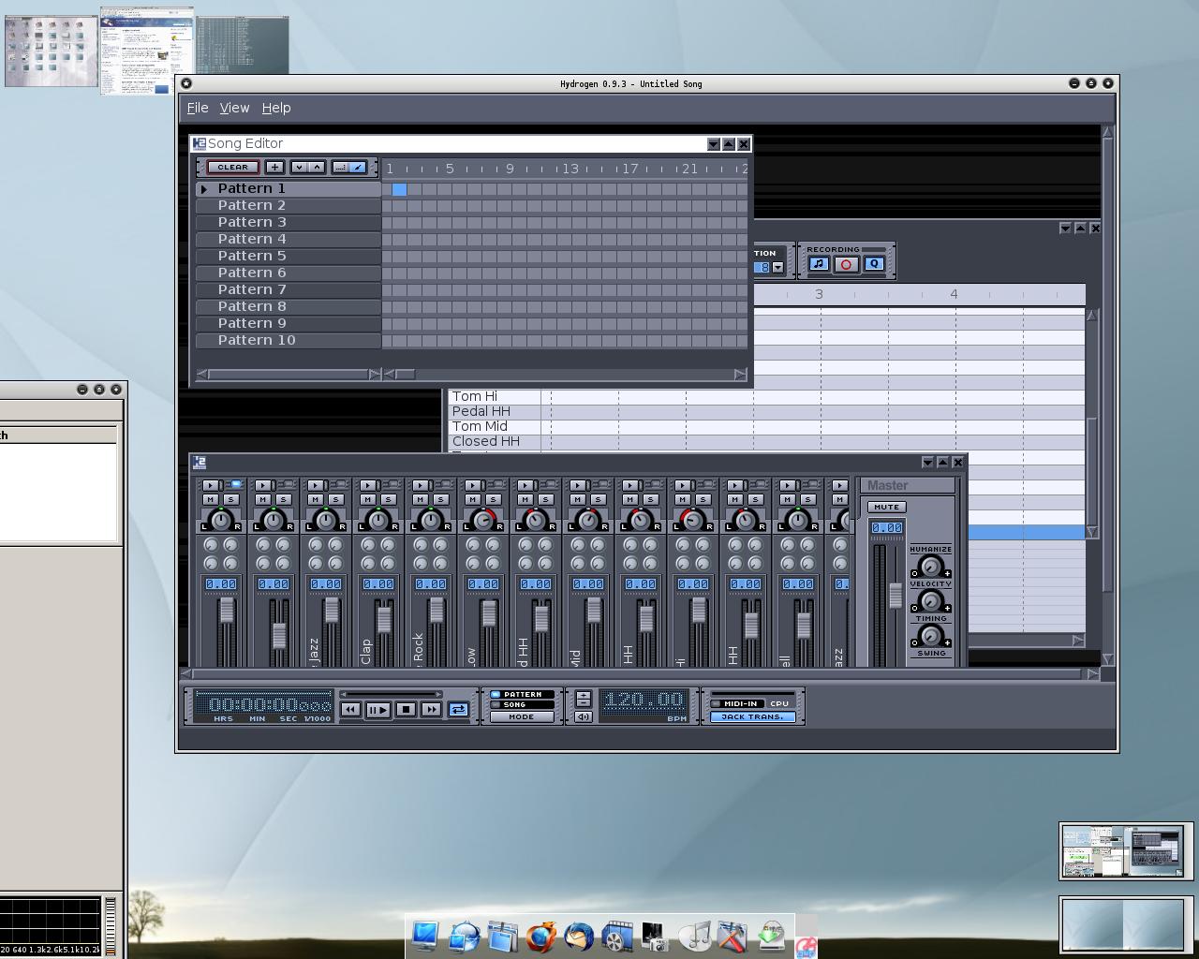Toggle the quantize Q button
The width and height of the screenshot is (1199, 959).
coord(874,264)
